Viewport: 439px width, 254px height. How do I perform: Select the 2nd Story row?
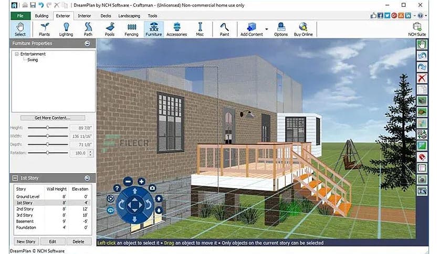tap(53, 209)
